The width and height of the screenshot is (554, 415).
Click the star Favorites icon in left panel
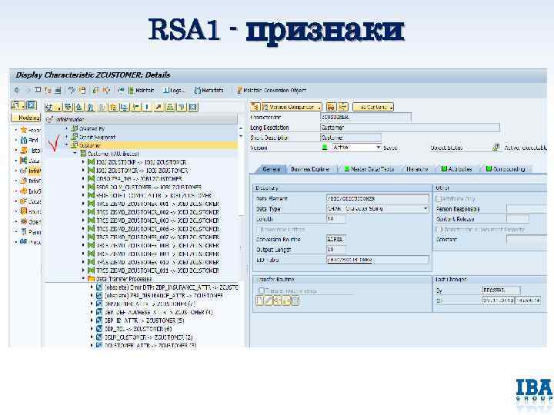click(24, 130)
